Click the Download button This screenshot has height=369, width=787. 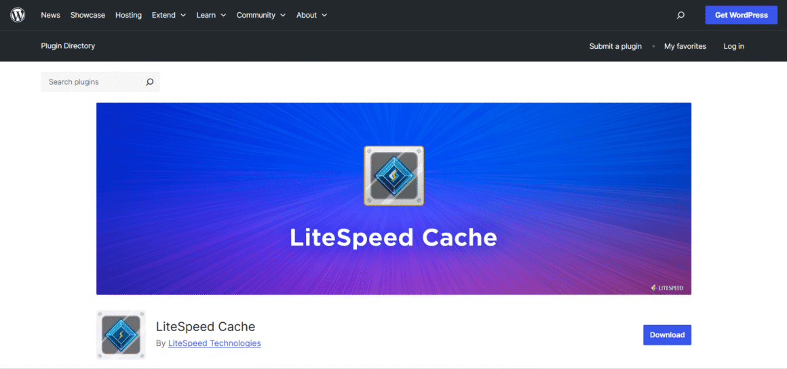(667, 335)
